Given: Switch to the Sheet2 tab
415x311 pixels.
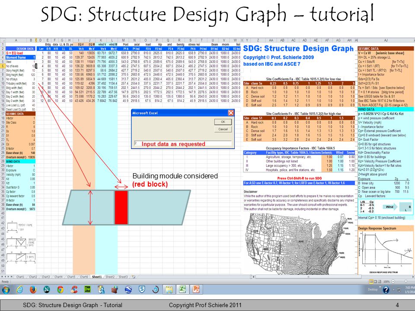Looking at the screenshot, I should point(110,277).
